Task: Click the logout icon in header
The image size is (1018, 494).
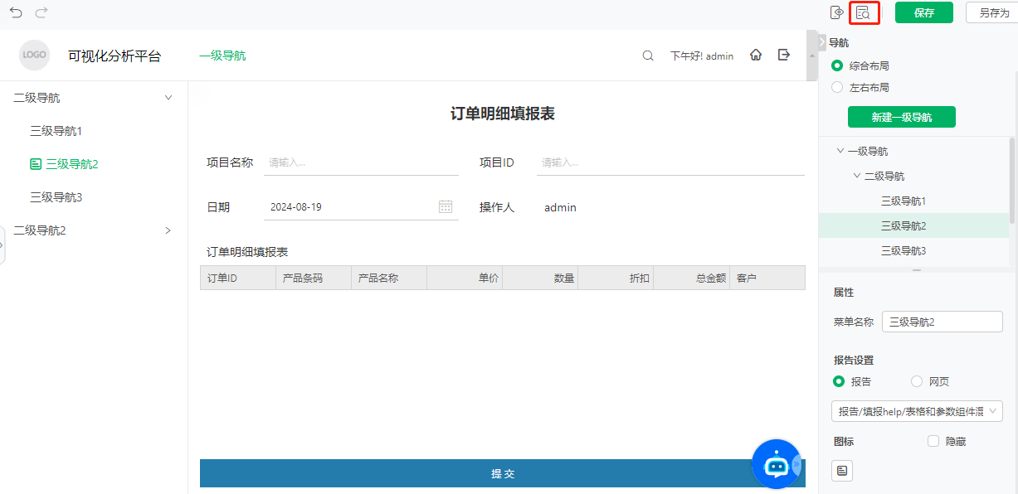Action: coord(783,55)
